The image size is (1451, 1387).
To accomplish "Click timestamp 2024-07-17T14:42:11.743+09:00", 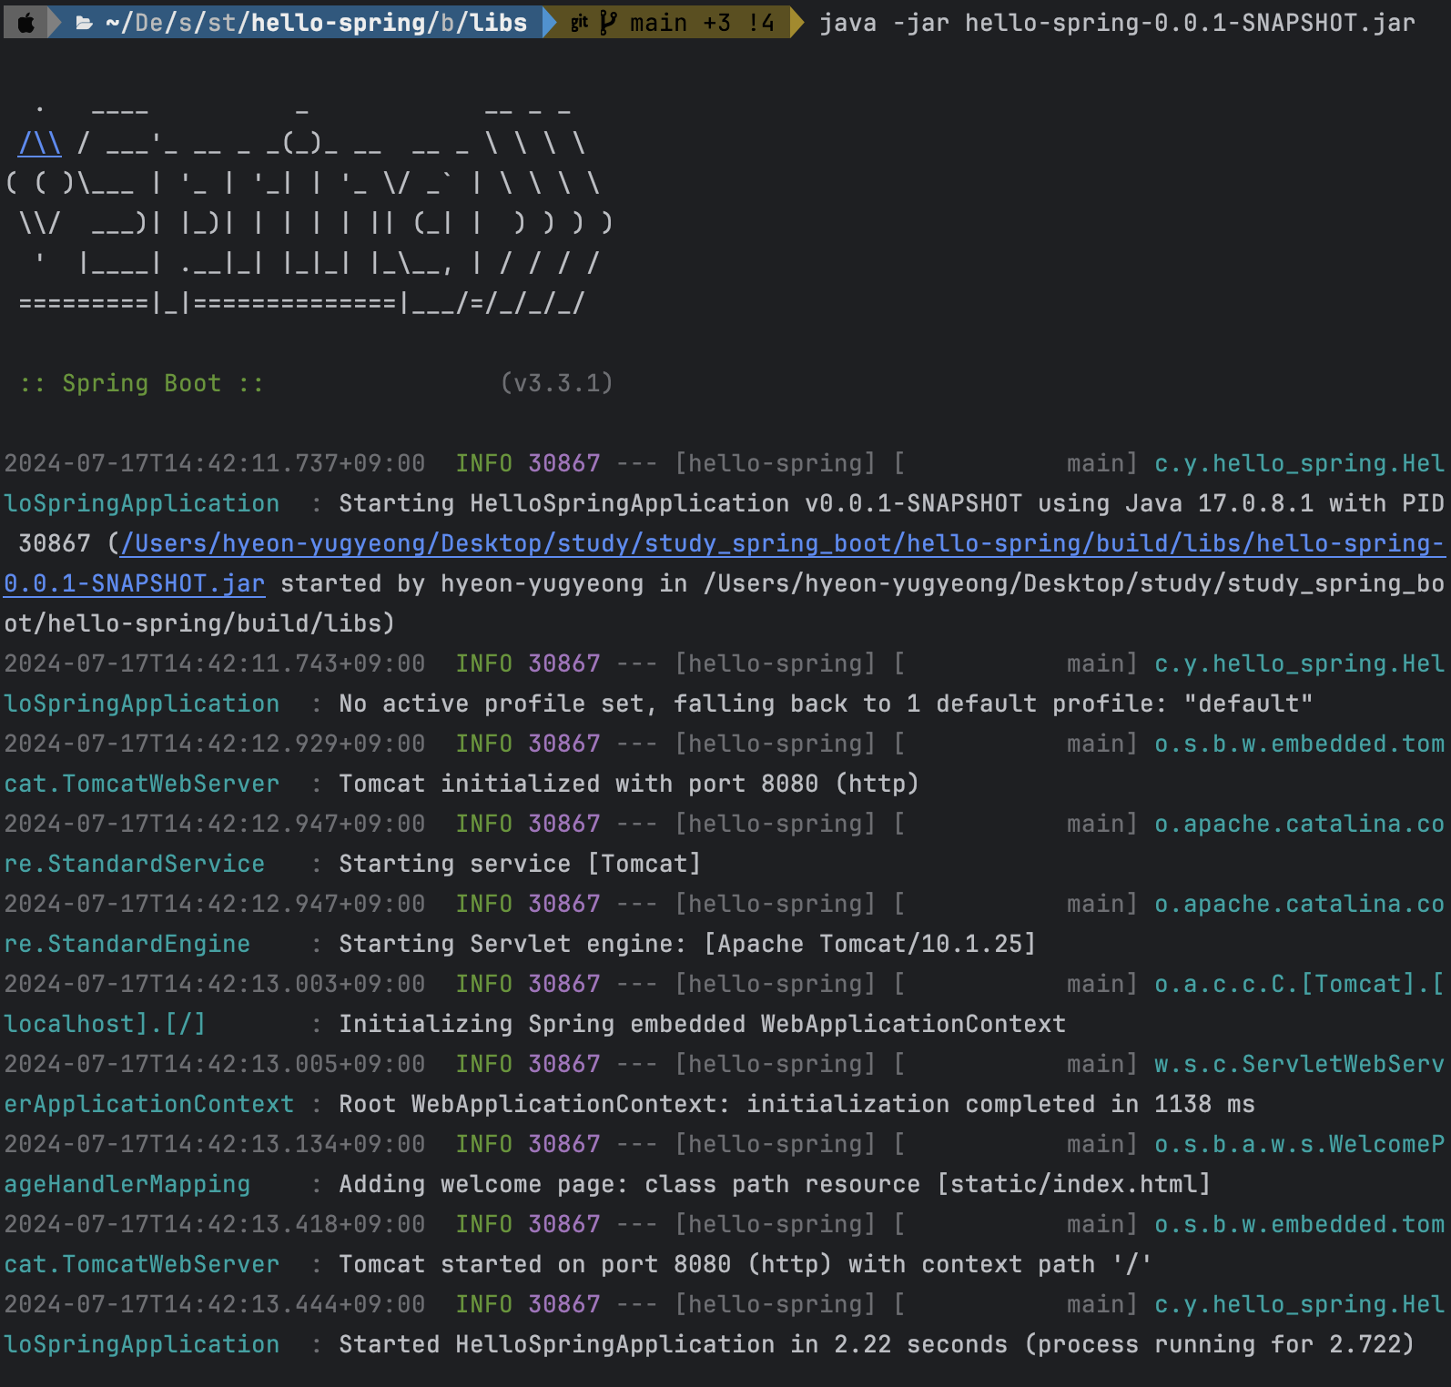I will coord(215,663).
